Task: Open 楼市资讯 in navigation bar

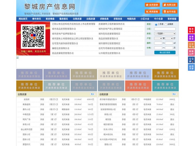Action: pyautogui.click(x=37, y=19)
